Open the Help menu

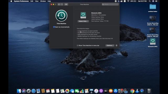(x=49, y=1)
